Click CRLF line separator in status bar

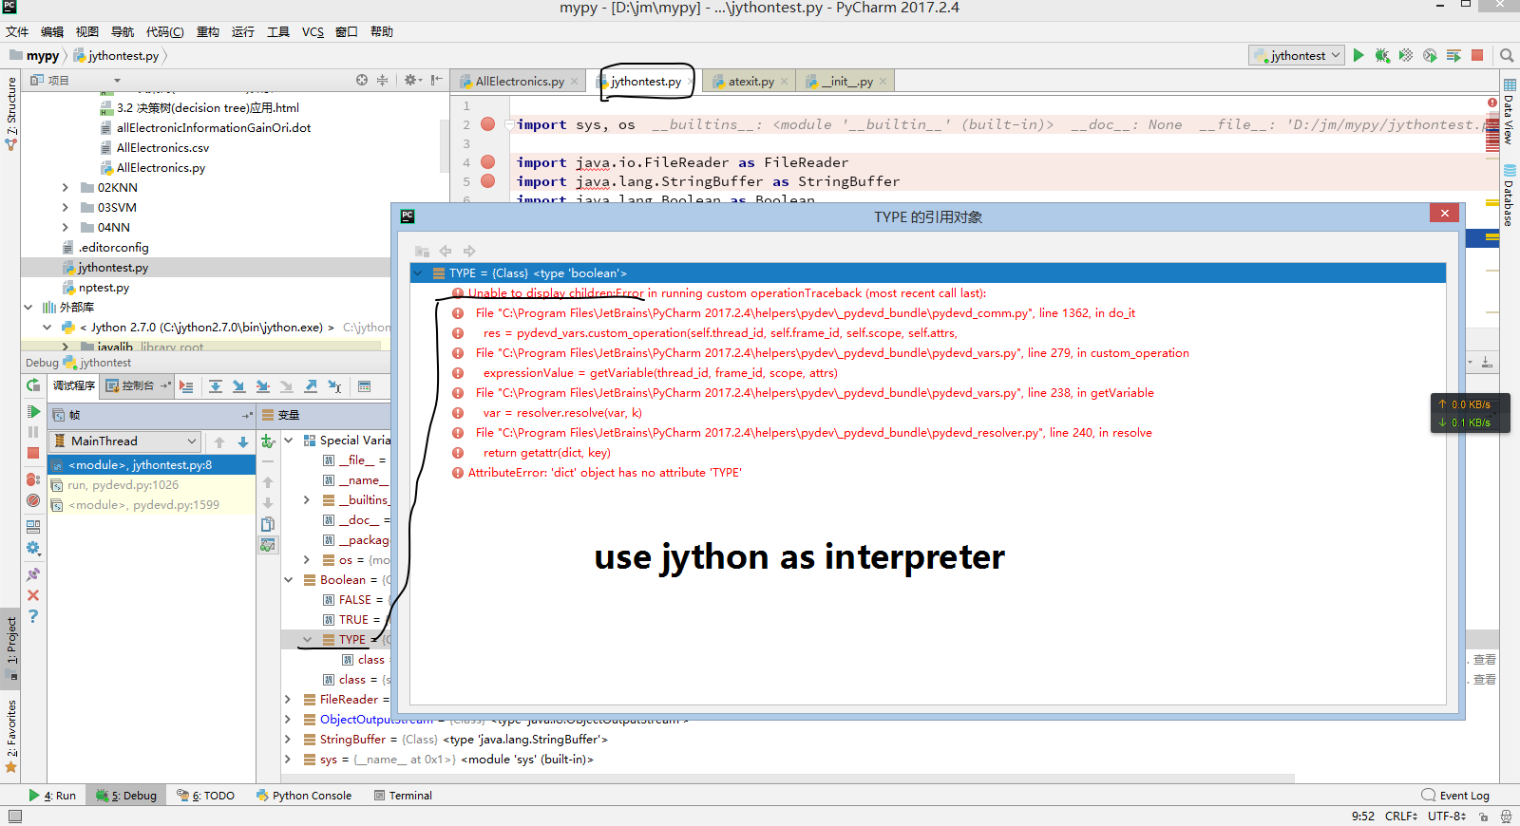[1401, 816]
